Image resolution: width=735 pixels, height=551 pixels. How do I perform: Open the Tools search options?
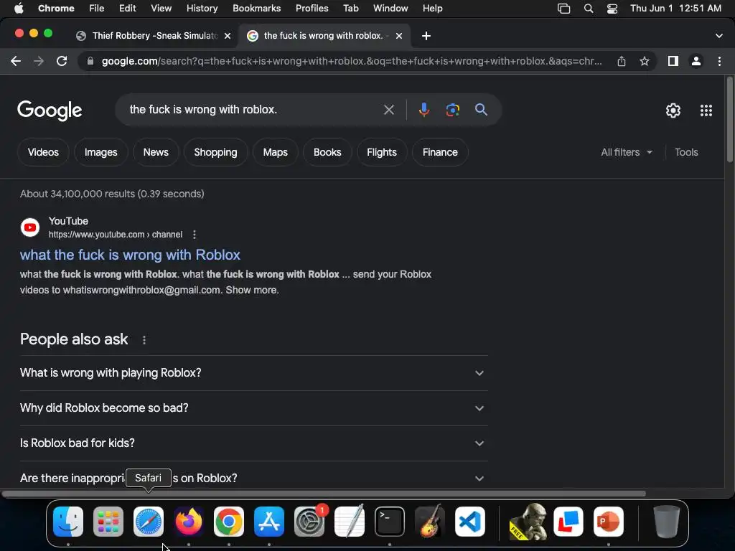[686, 152]
